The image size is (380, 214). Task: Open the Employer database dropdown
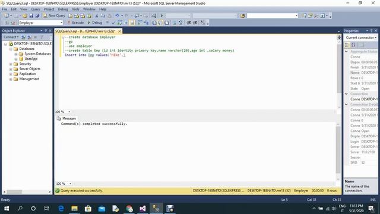click(x=61, y=23)
